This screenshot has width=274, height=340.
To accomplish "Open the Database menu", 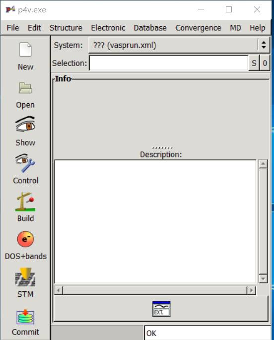I will pyautogui.click(x=150, y=28).
